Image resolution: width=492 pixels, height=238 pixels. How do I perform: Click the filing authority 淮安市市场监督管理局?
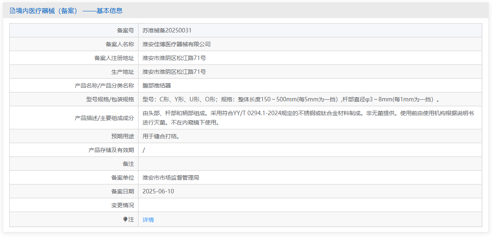coord(171,178)
